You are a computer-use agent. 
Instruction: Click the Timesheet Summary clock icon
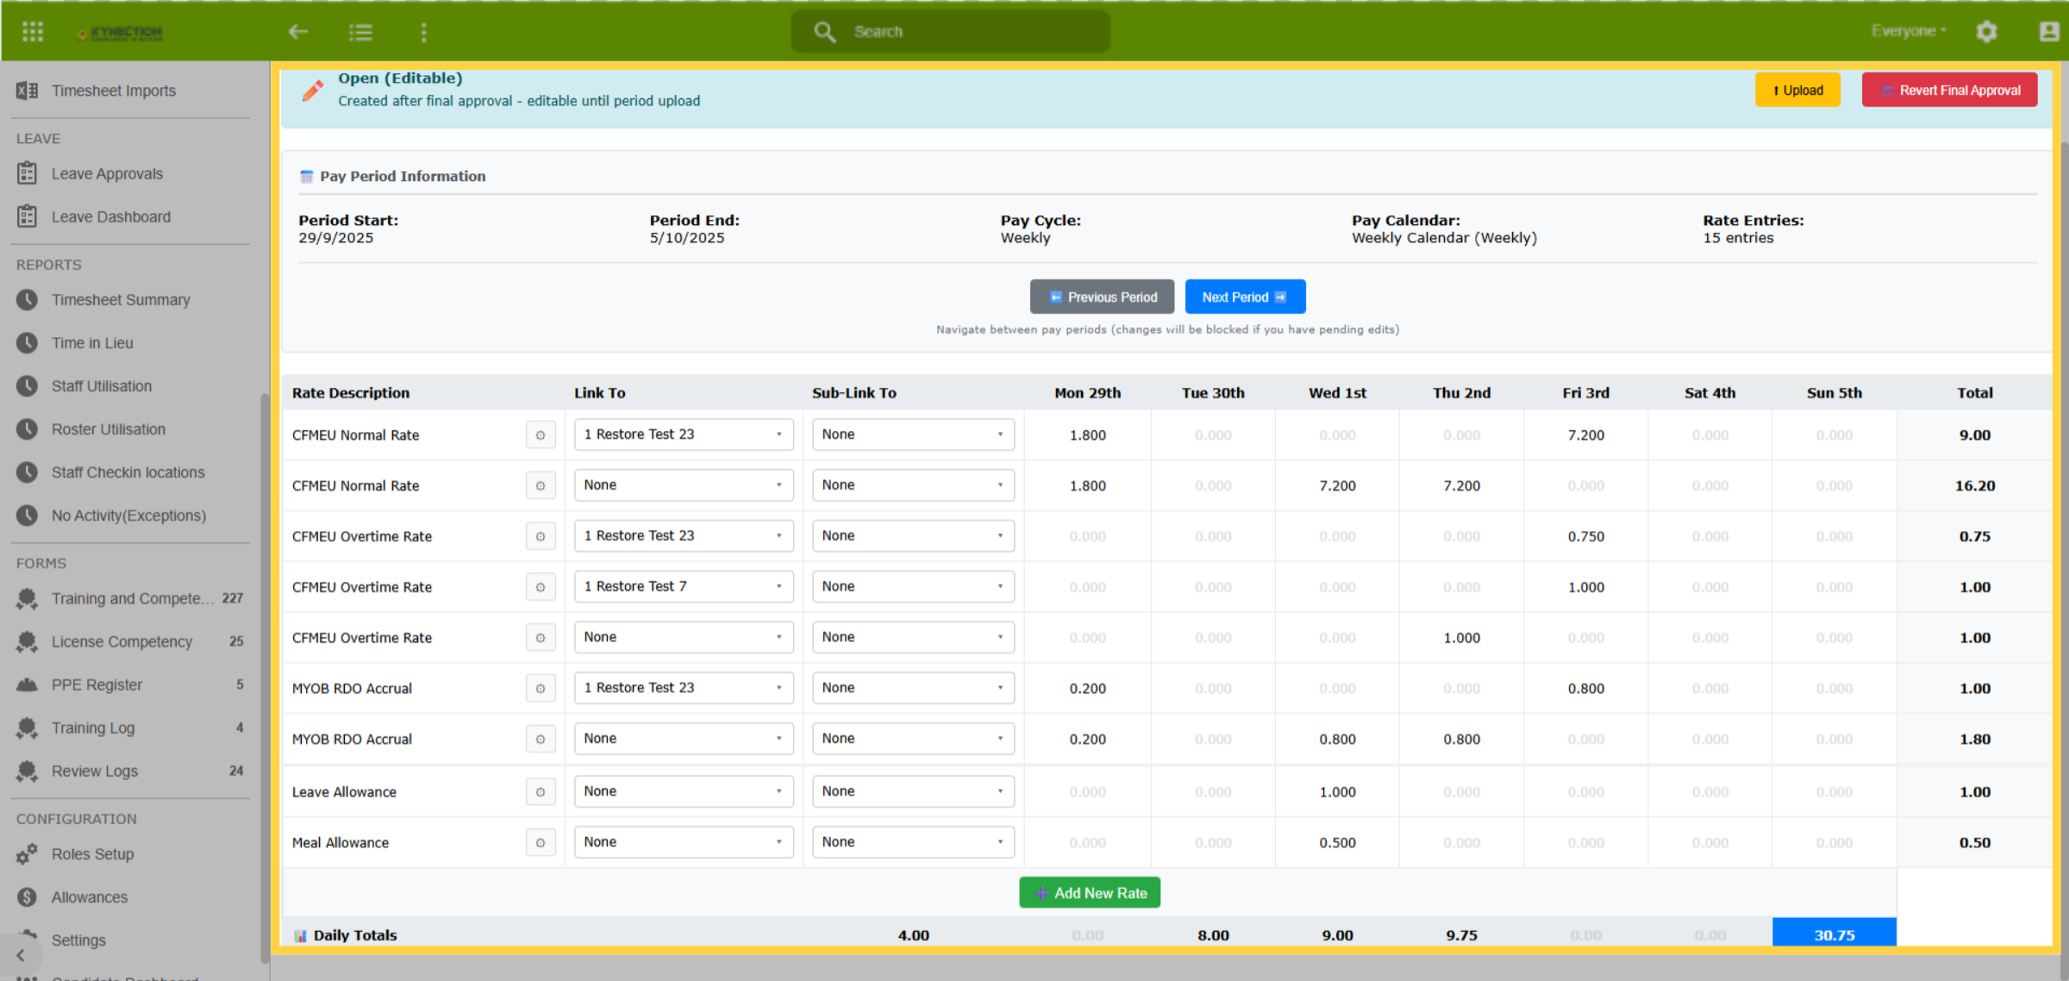(27, 300)
